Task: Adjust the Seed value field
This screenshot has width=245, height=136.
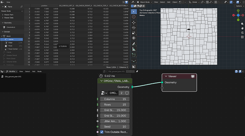Action: [115, 127]
